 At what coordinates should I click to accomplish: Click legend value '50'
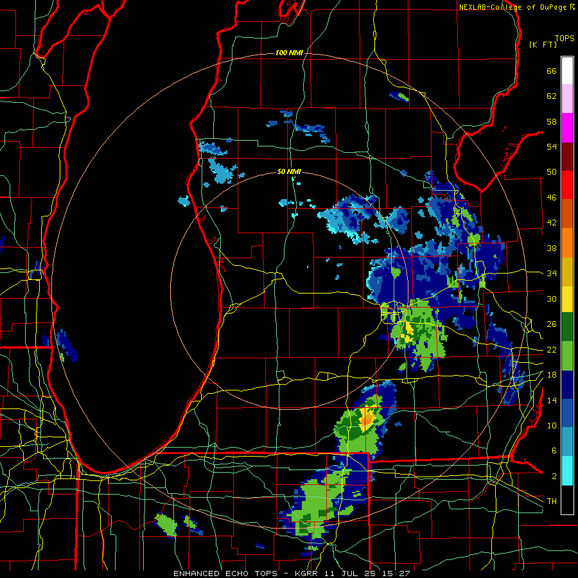pos(552,172)
